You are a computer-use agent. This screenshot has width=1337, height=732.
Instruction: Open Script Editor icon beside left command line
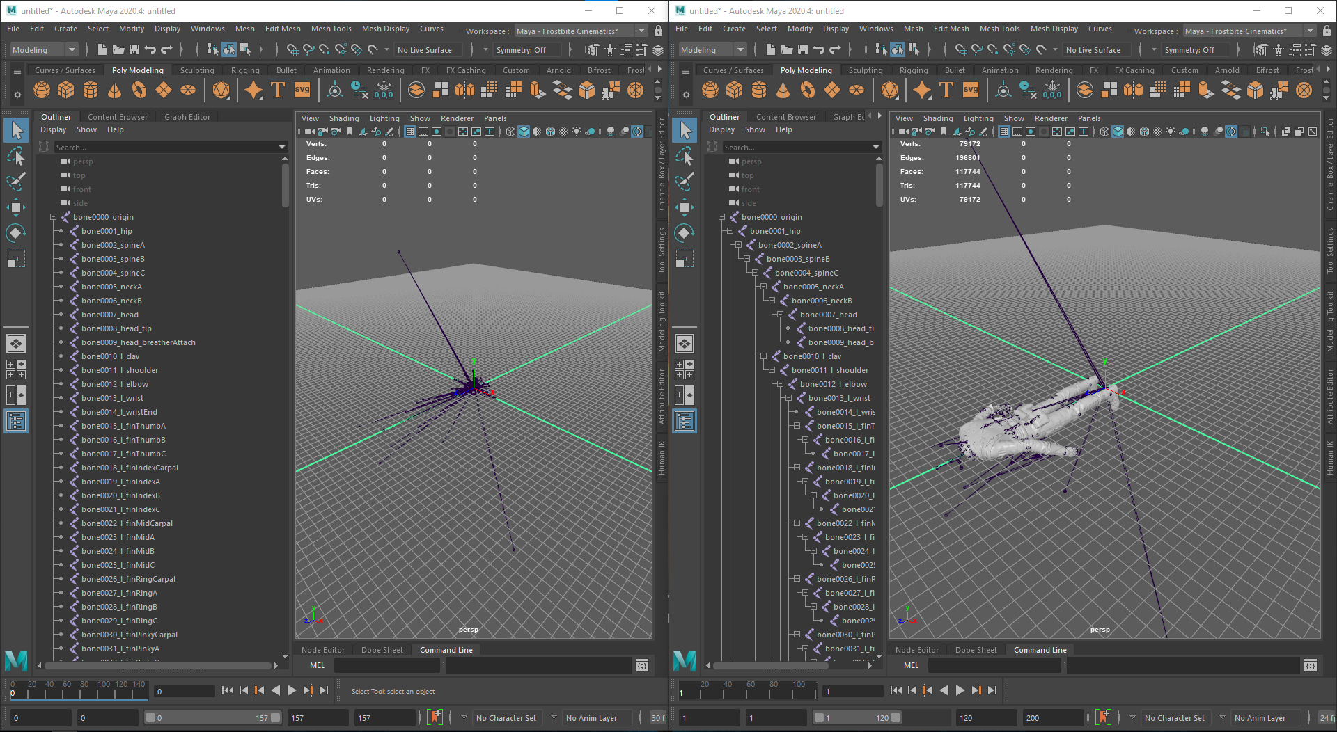click(642, 665)
